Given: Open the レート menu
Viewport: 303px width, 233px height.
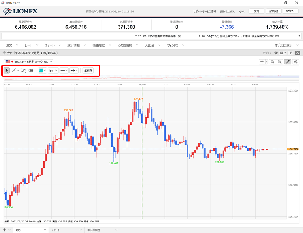Looking at the screenshot, I should tap(32, 45).
